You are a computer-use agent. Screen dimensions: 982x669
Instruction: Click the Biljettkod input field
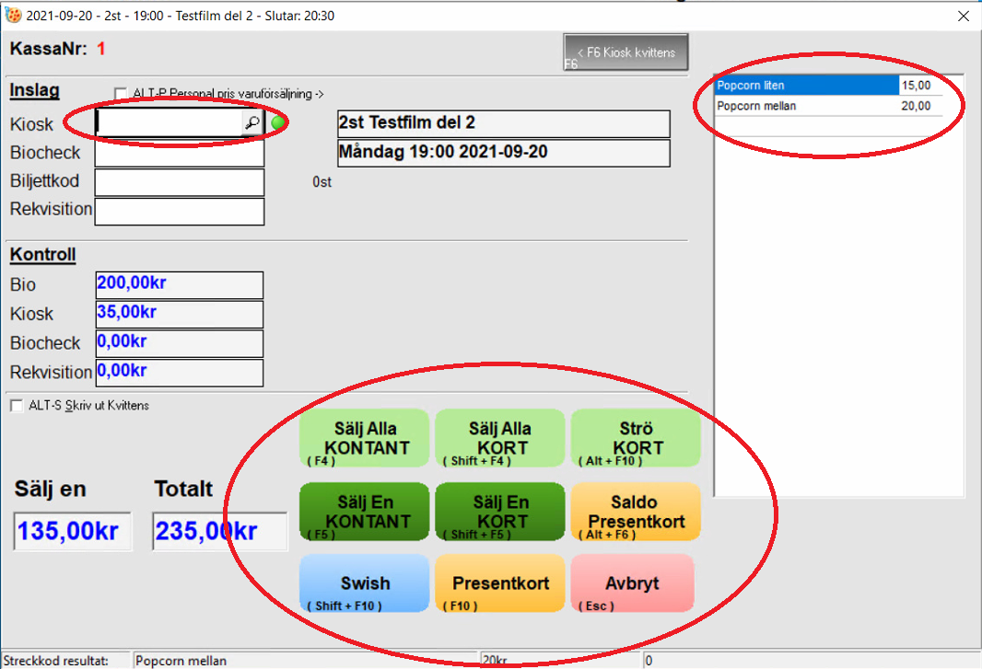point(179,182)
